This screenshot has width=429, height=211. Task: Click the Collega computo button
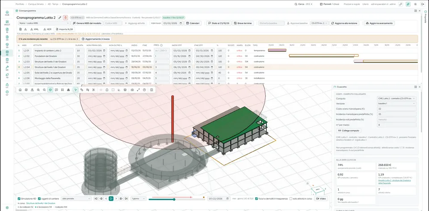[x=349, y=131]
